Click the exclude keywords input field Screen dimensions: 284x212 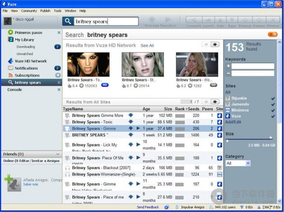pos(253,73)
